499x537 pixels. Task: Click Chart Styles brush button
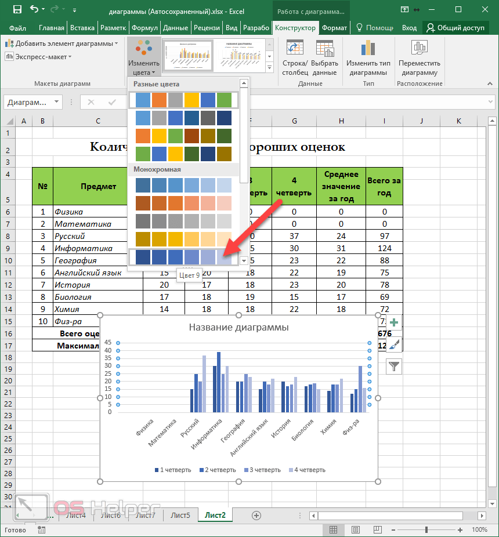(x=394, y=344)
